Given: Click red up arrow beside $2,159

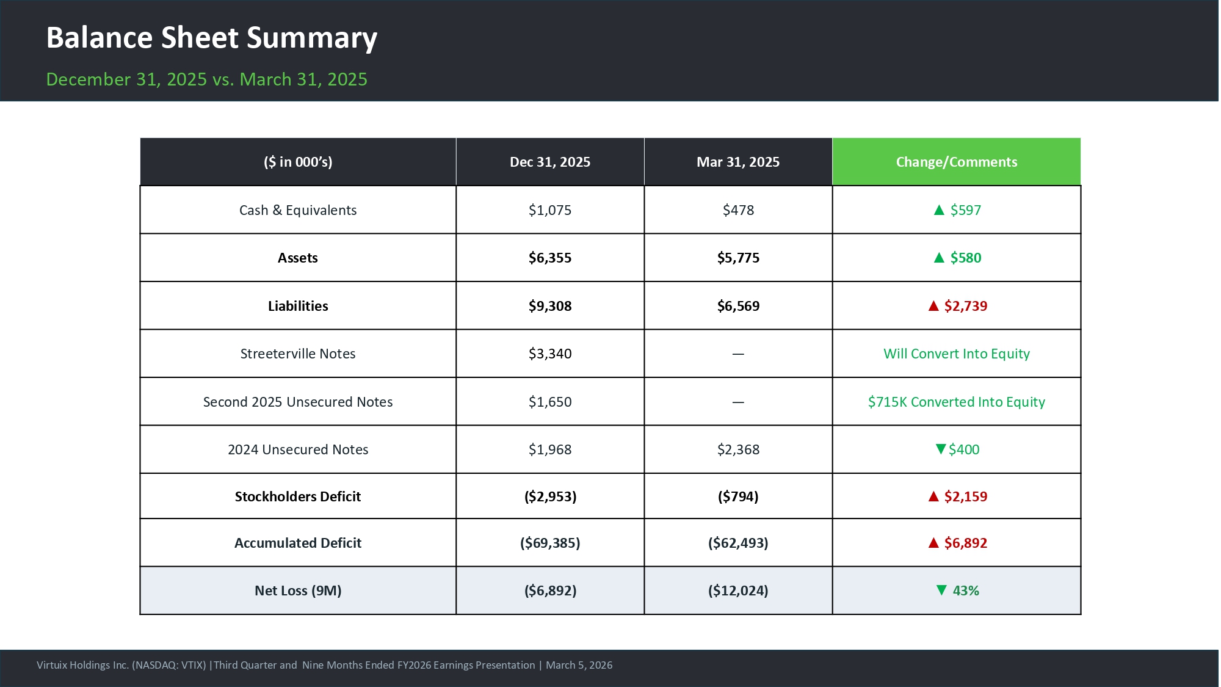Looking at the screenshot, I should [933, 497].
